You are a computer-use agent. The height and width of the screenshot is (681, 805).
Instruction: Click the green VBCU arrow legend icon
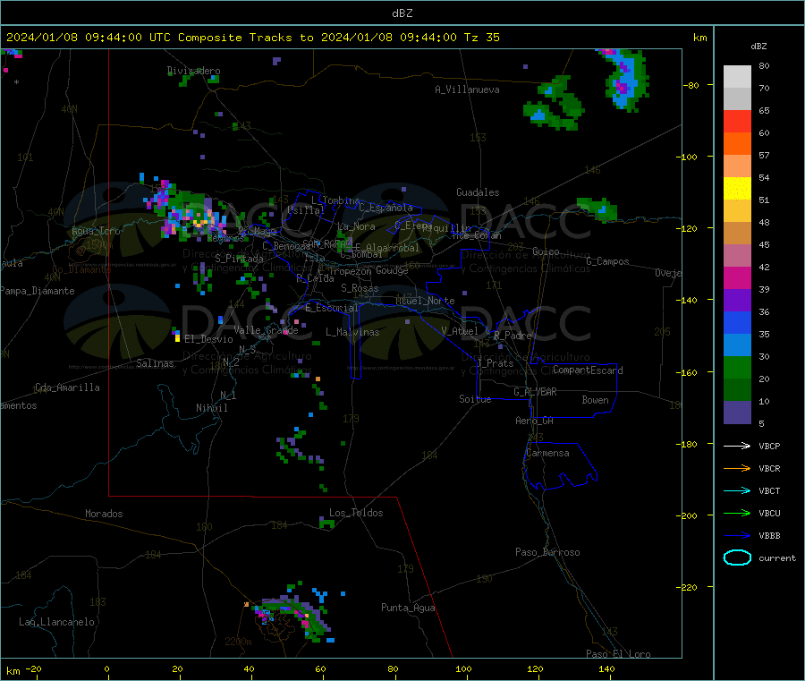click(737, 513)
